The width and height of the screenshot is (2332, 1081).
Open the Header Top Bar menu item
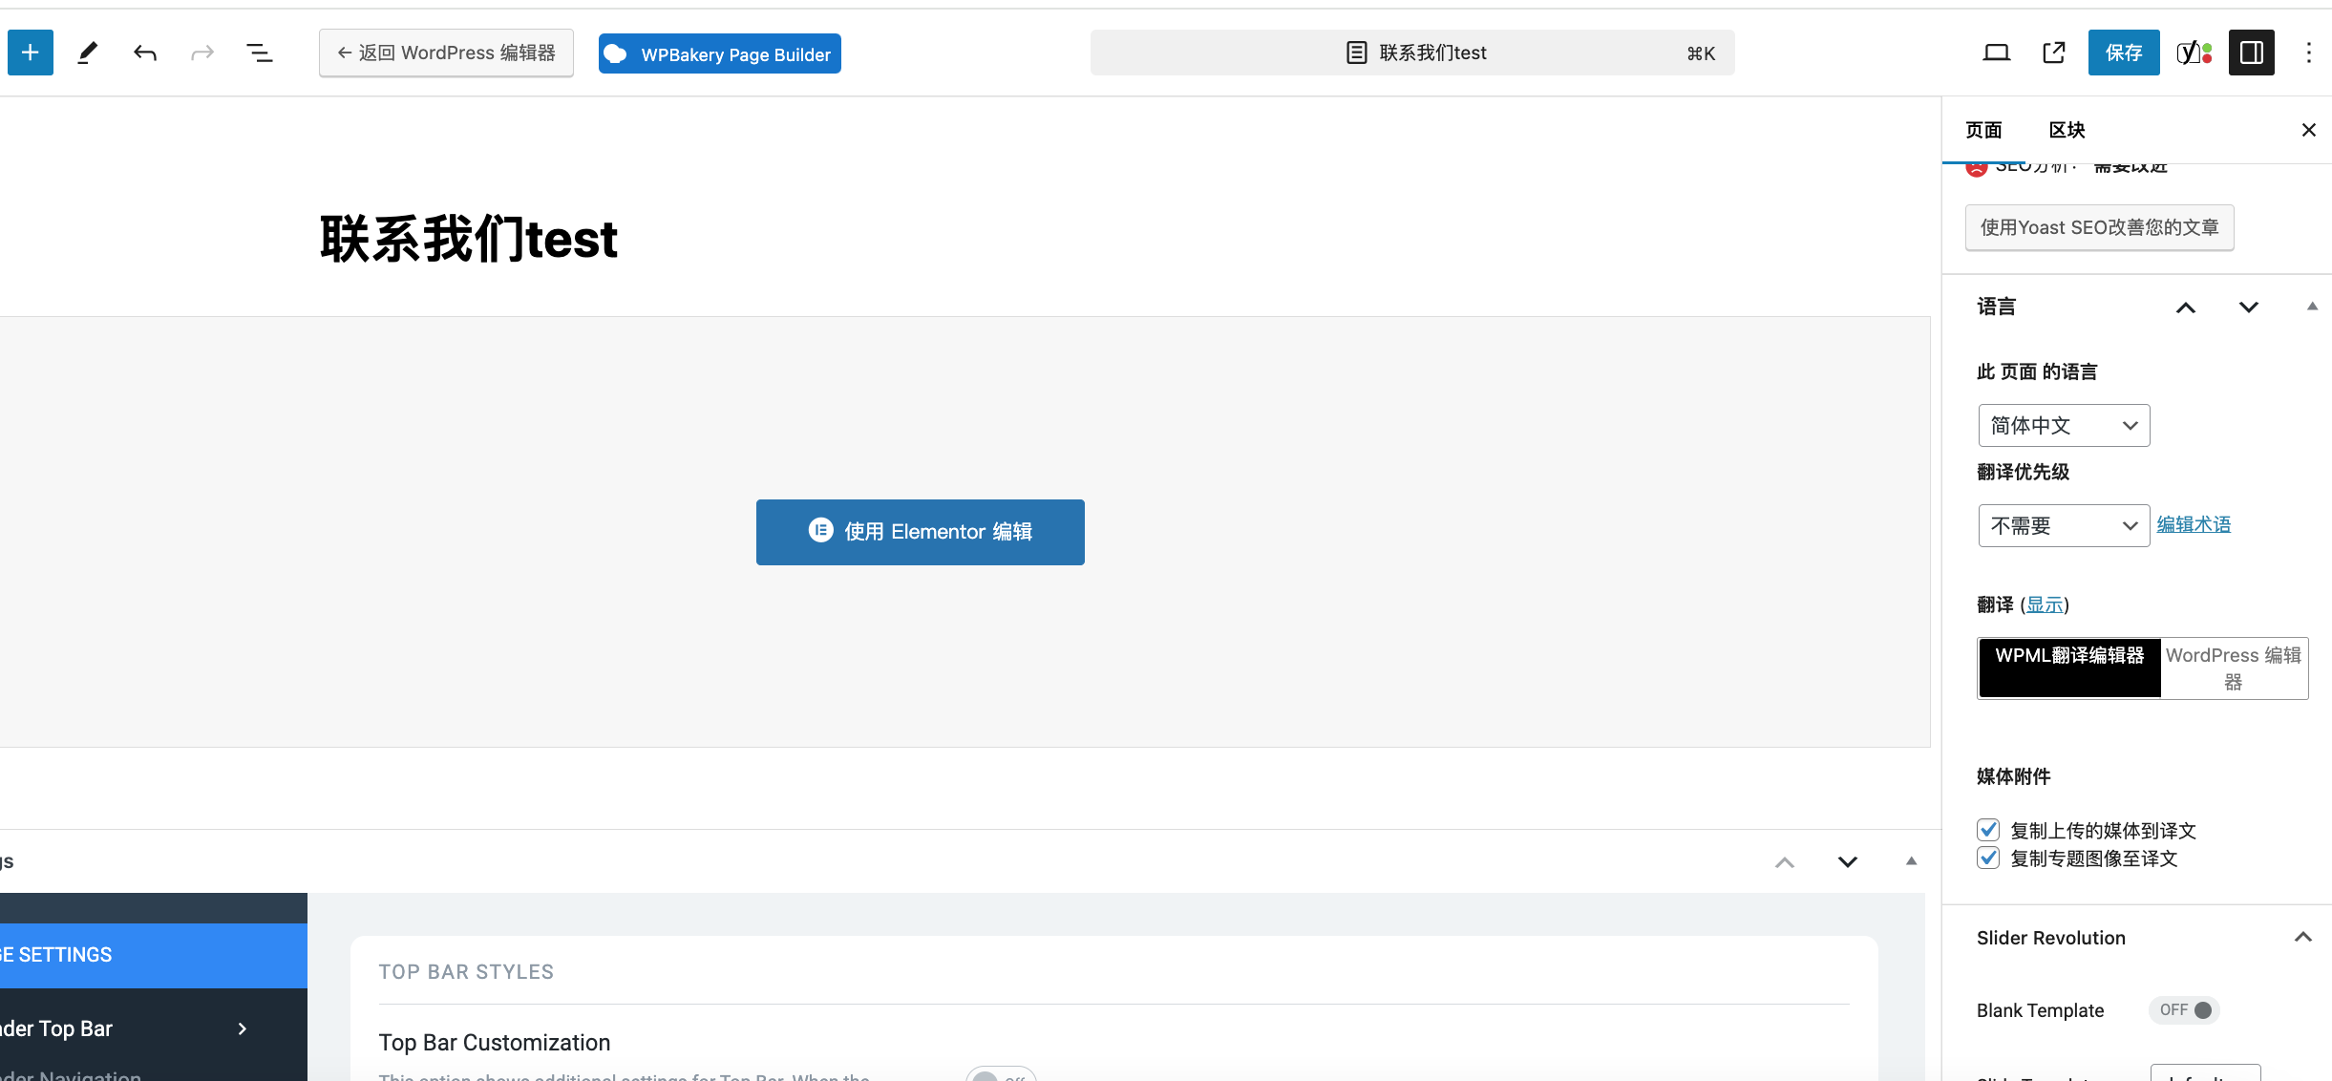coord(153,1028)
